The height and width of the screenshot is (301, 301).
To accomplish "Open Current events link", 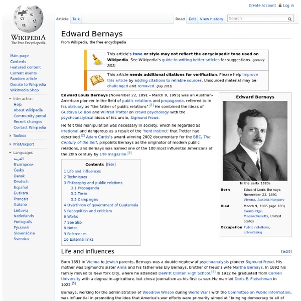I will click(x=24, y=73).
